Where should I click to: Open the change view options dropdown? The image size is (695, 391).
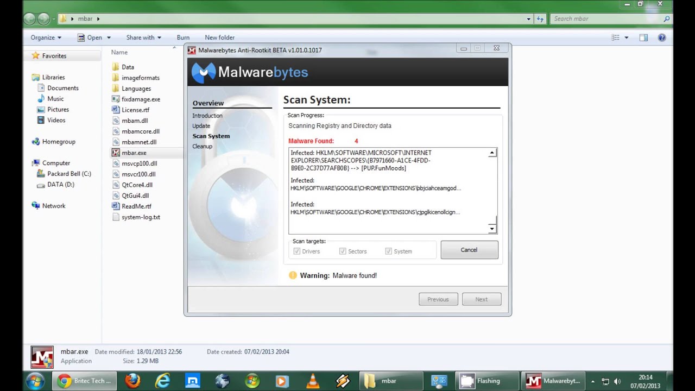pos(626,37)
